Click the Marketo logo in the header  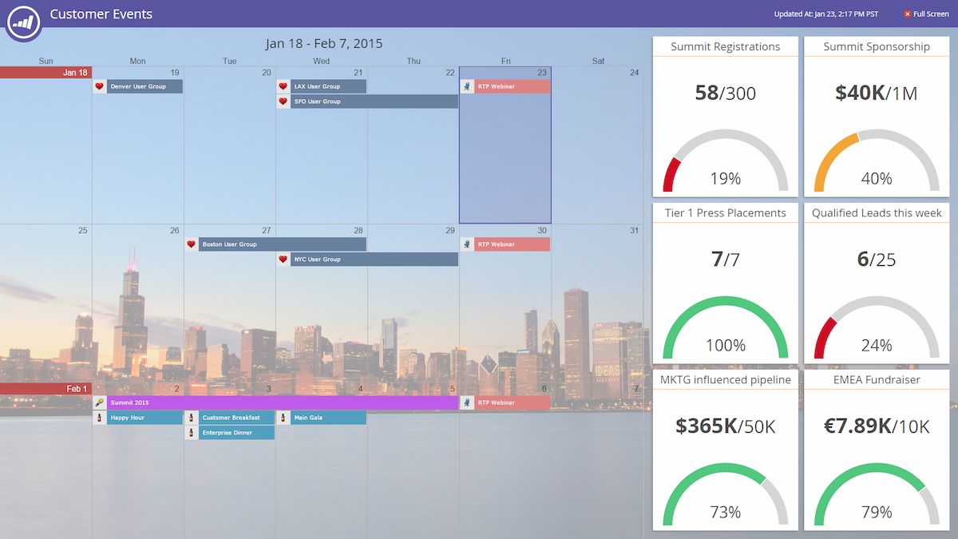coord(23,22)
